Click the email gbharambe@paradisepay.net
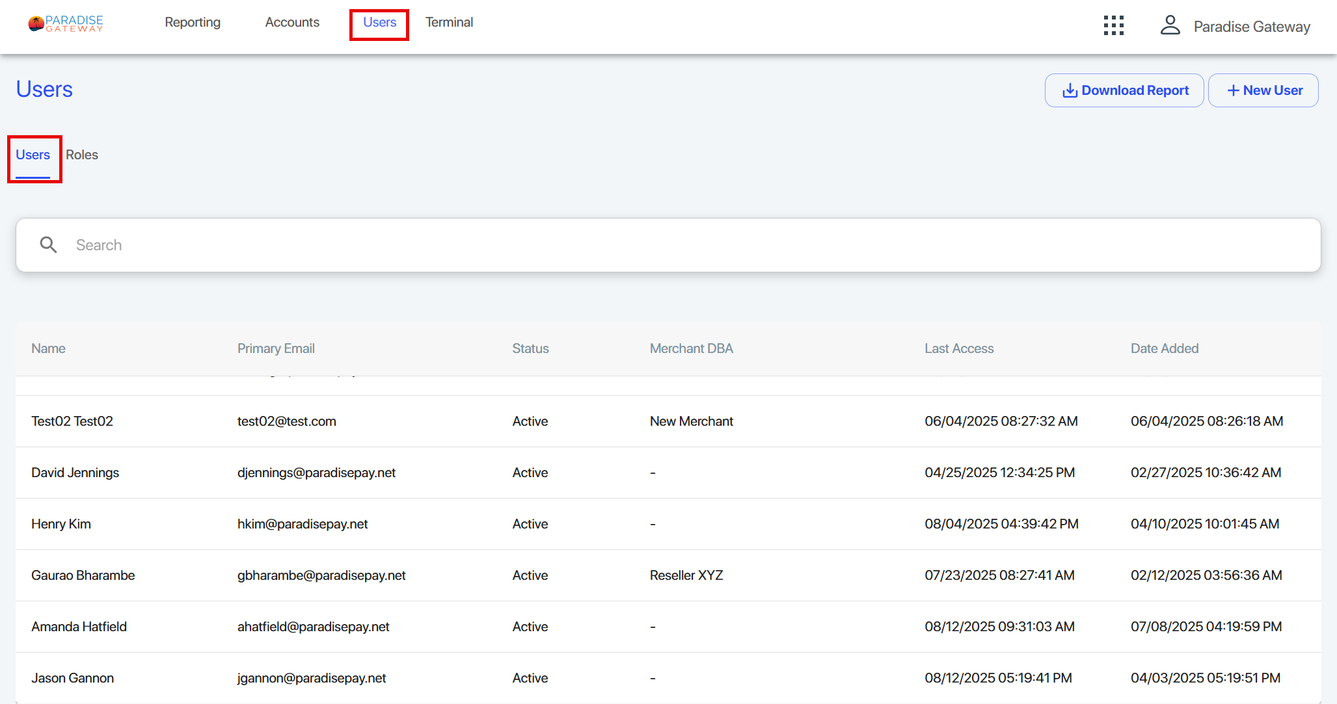 point(321,575)
